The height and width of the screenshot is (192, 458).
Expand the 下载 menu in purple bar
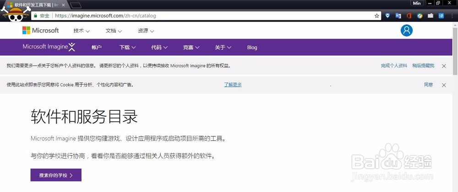[127, 47]
